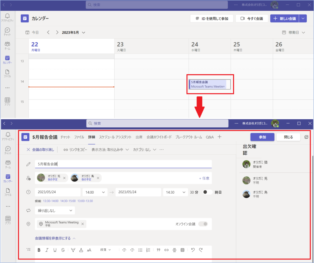Insert a table in the meeting description
The width and height of the screenshot is (314, 263).
(182, 250)
